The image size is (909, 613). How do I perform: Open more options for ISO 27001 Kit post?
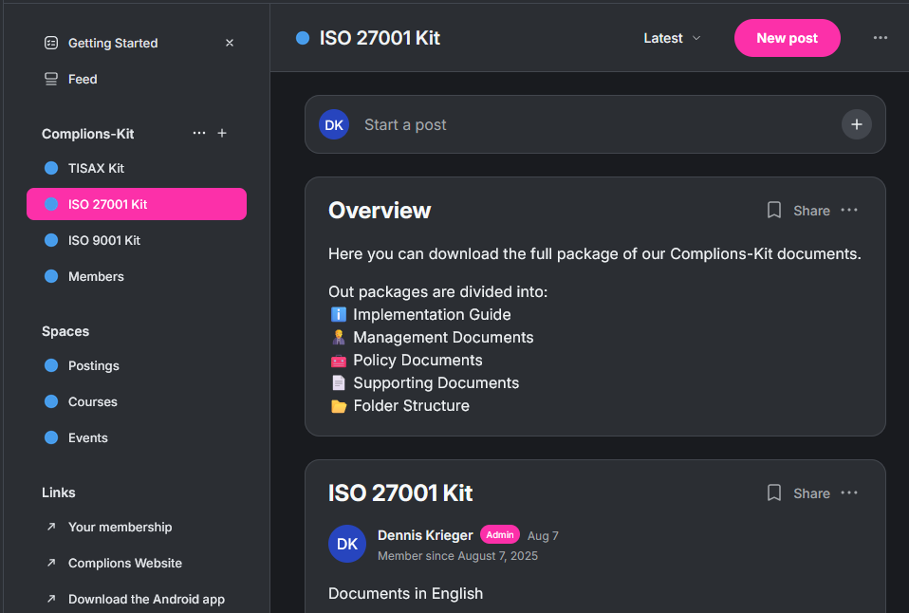pos(849,493)
